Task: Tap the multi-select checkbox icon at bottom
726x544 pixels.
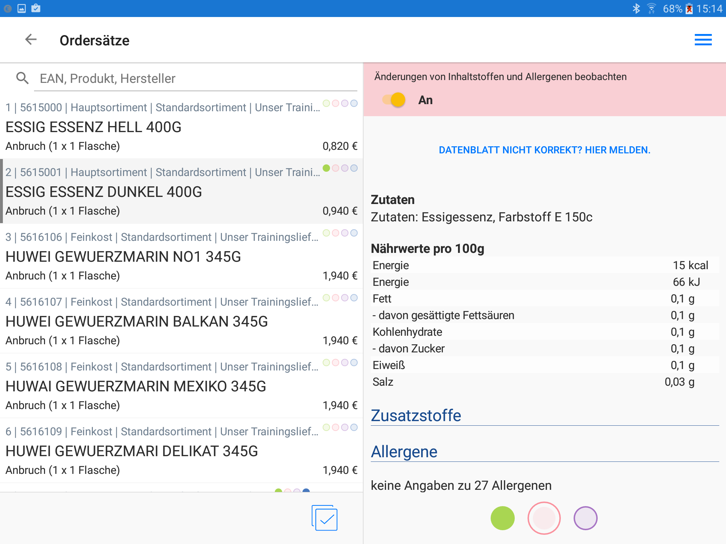Action: 325,518
